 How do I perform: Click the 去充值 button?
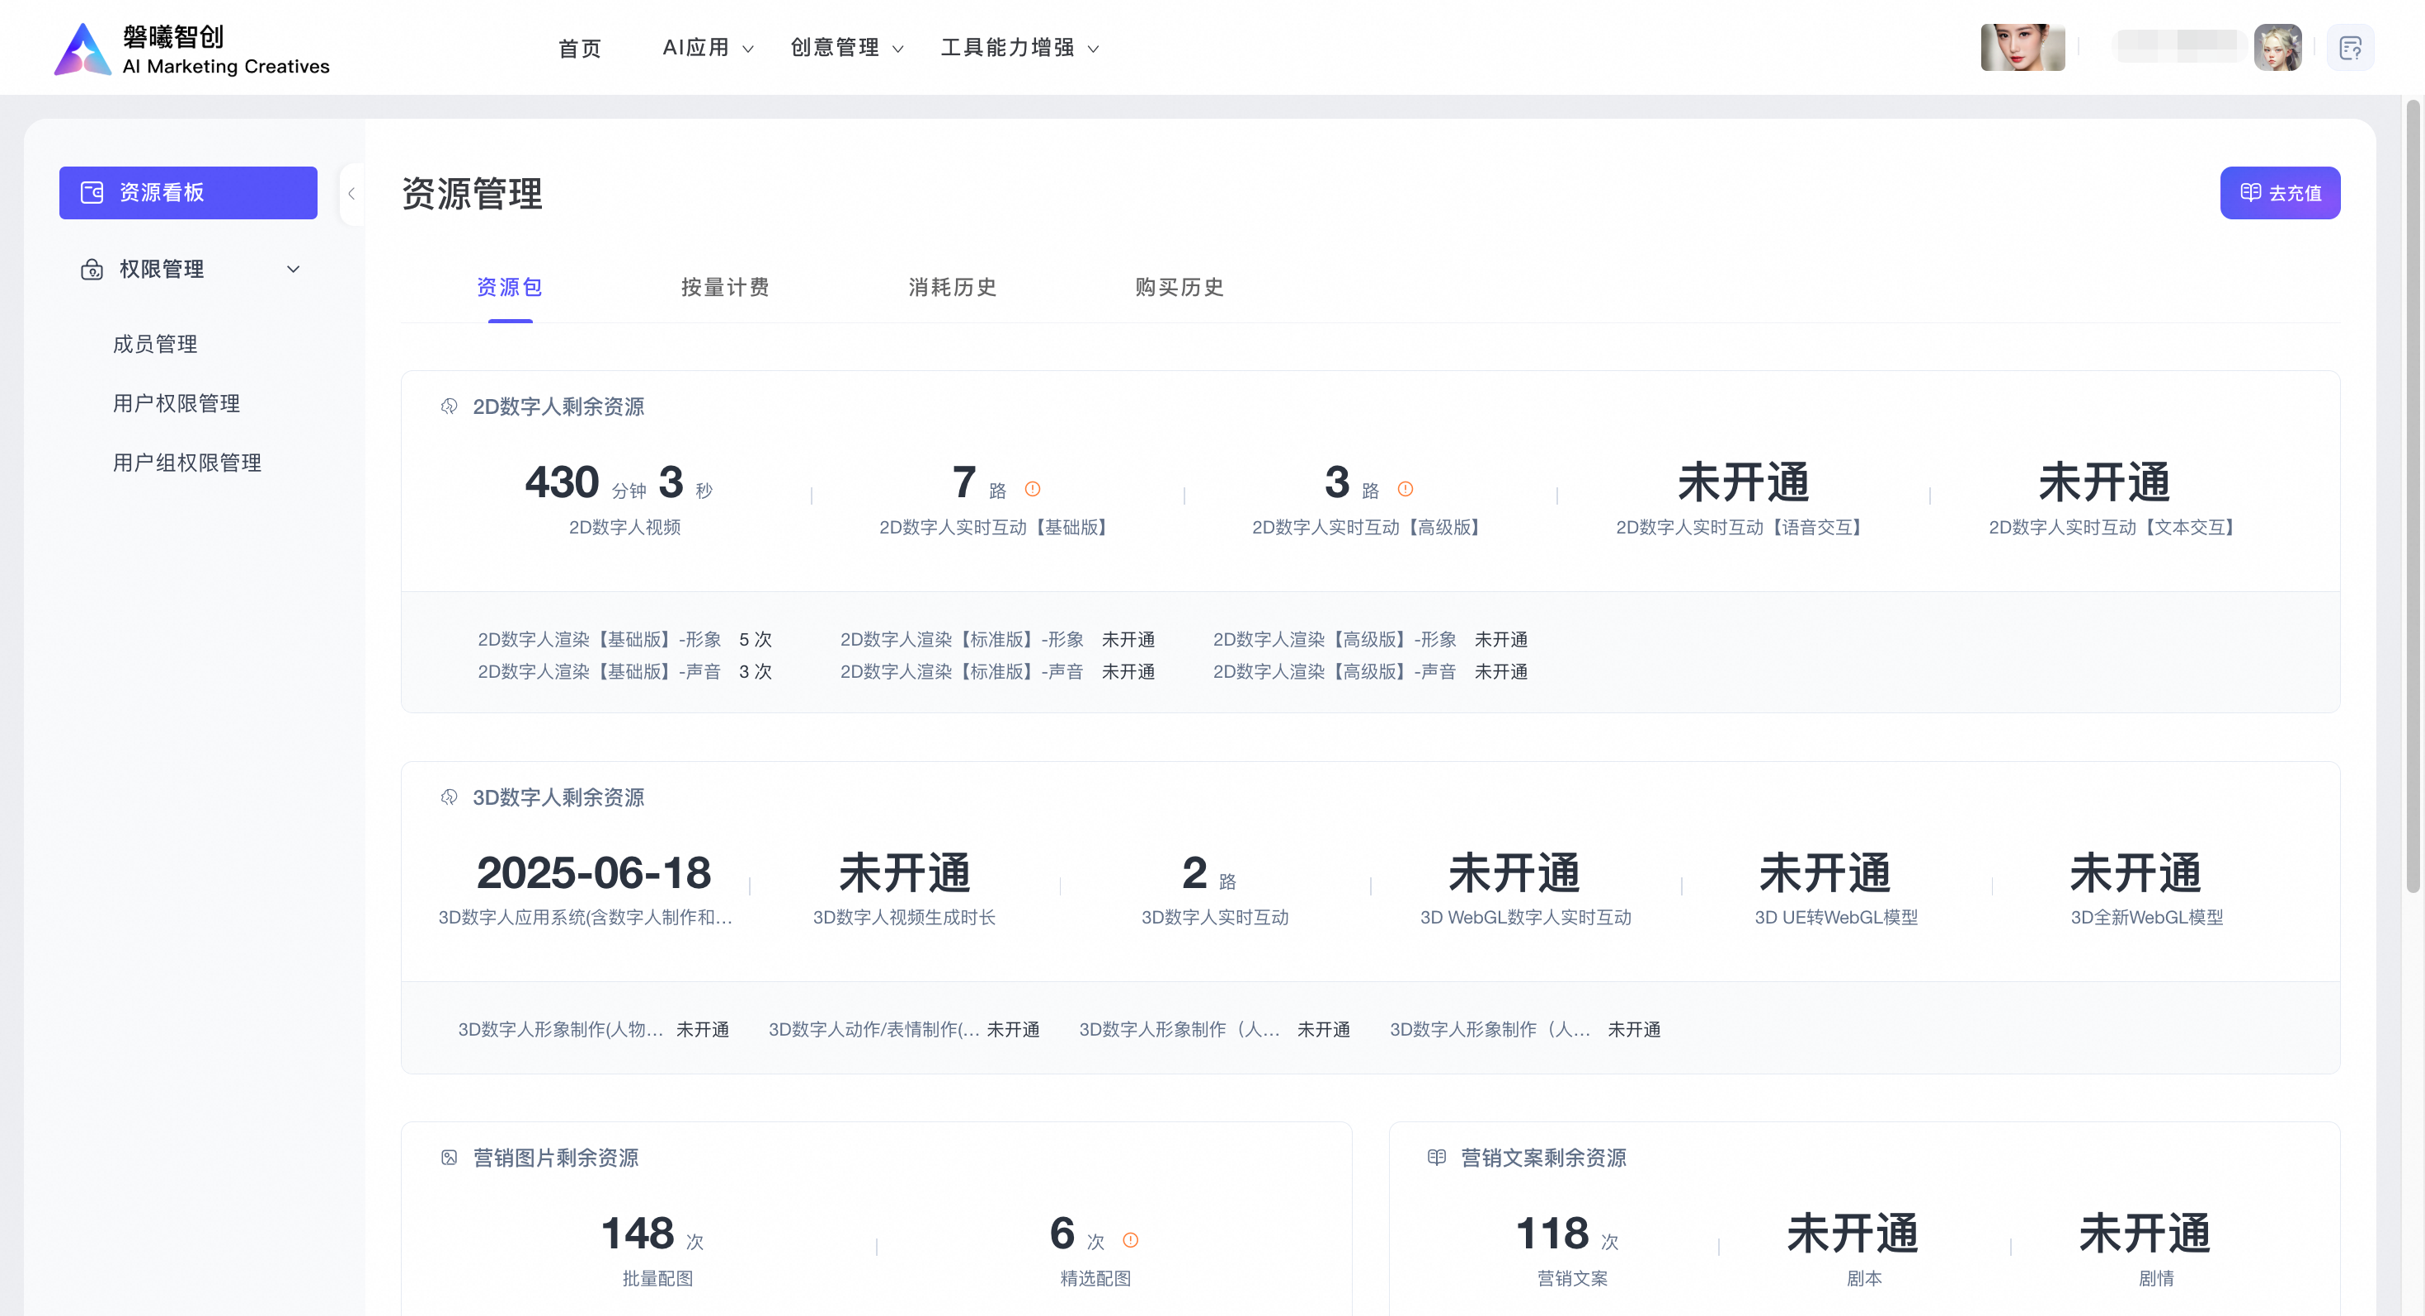[2280, 193]
